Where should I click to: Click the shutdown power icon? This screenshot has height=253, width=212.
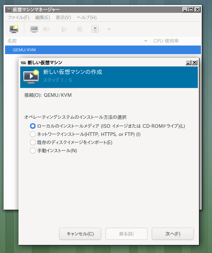coord(95,29)
